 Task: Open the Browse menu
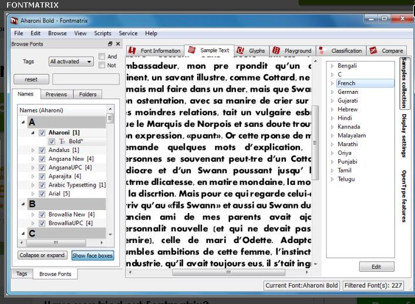tap(58, 33)
